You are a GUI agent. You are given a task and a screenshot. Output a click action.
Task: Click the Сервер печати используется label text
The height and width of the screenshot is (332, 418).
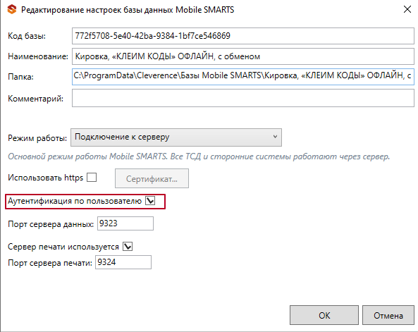pyautogui.click(x=63, y=247)
